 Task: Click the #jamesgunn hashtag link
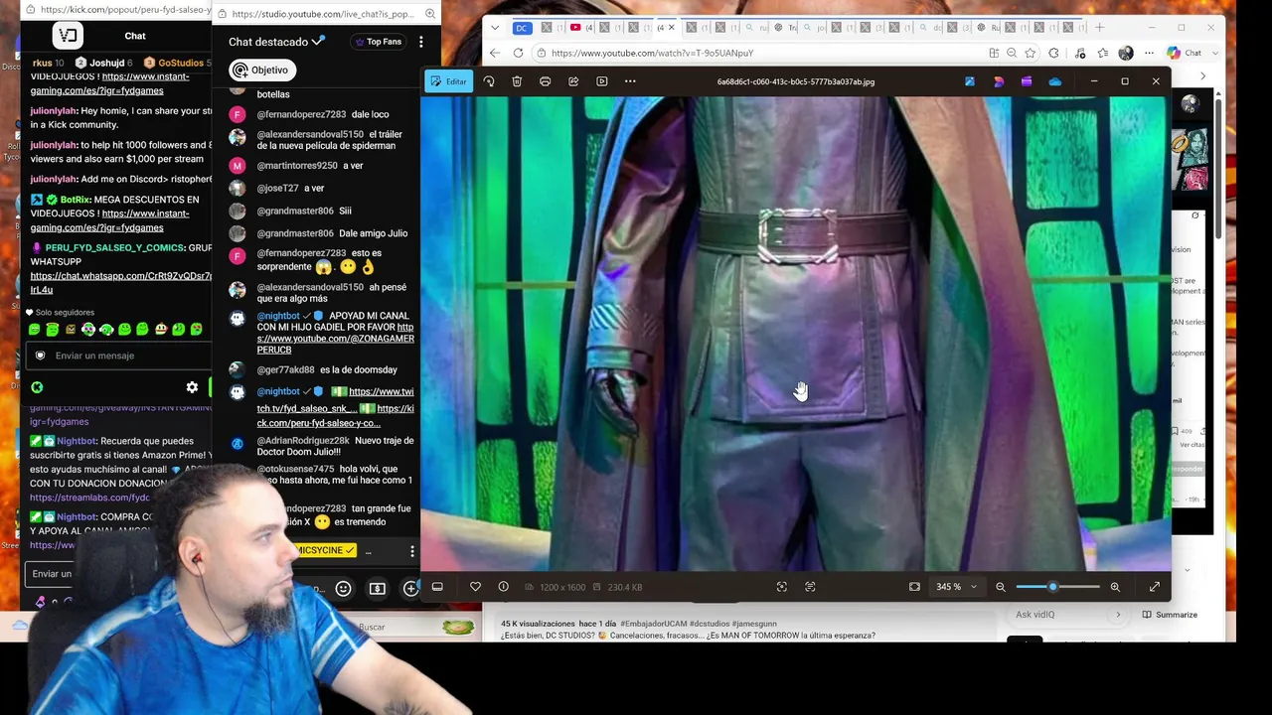[755, 624]
